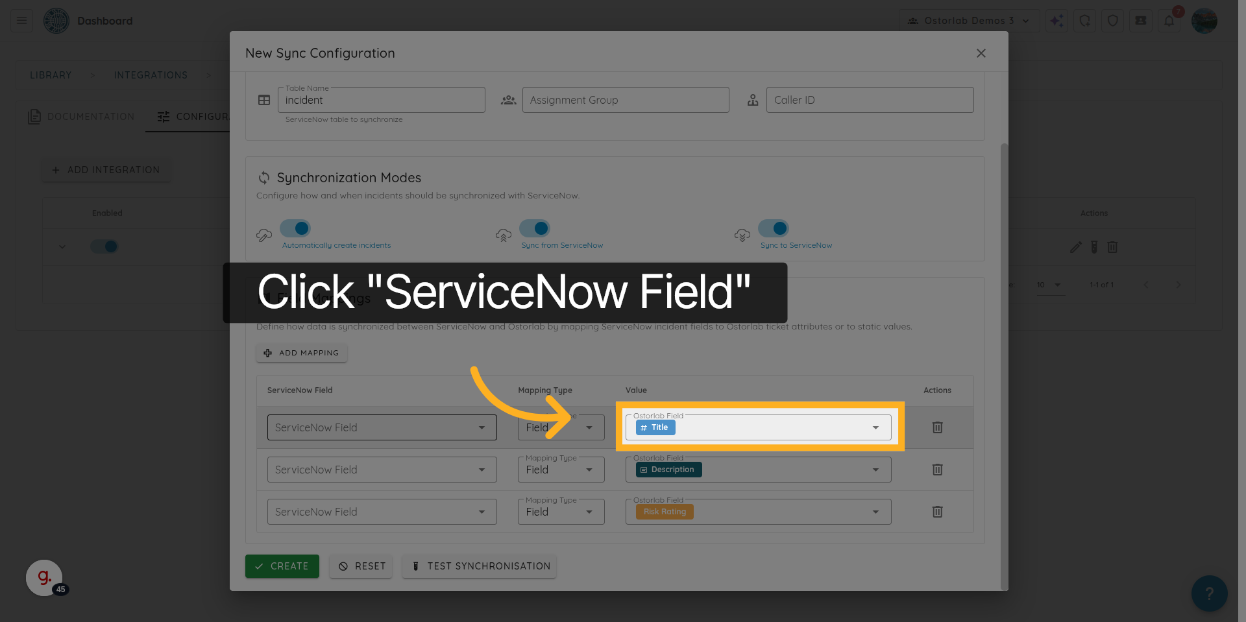Open the Ostorlab Demos 3 workspace dropdown
The height and width of the screenshot is (622, 1246).
pyautogui.click(x=969, y=20)
